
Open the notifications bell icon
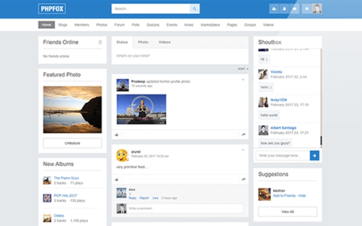coord(284,9)
